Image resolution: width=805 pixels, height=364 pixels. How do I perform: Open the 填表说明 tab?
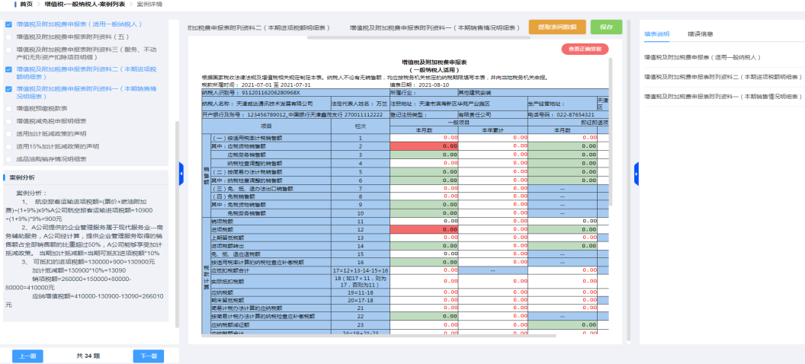tap(656, 34)
